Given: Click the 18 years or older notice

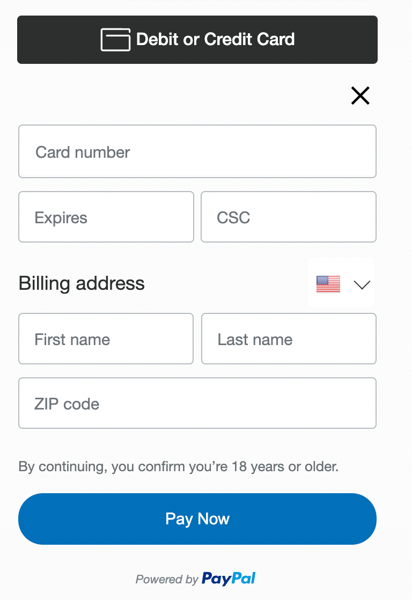Looking at the screenshot, I should tap(179, 467).
